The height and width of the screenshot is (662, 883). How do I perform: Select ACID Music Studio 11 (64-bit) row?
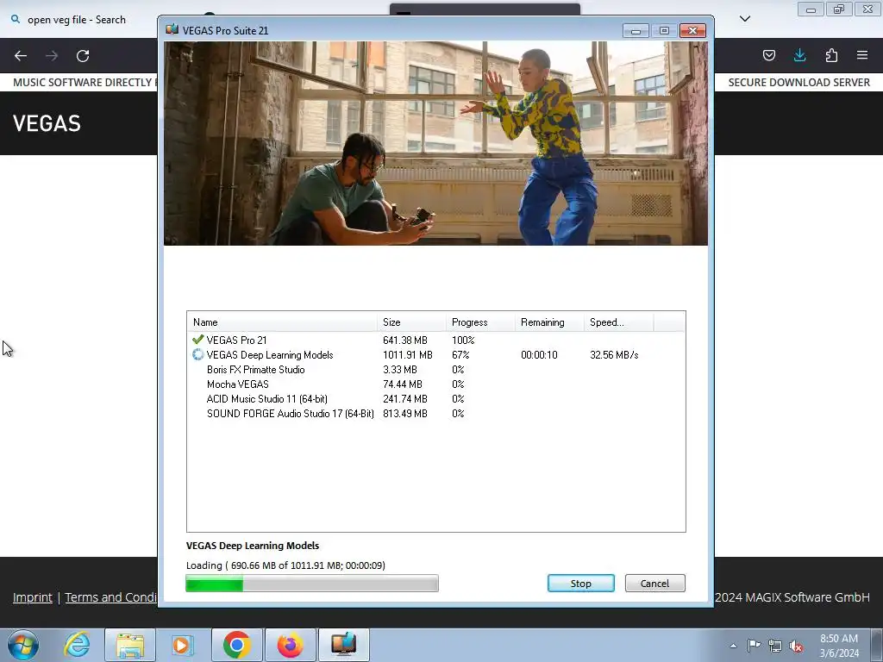[x=435, y=398]
